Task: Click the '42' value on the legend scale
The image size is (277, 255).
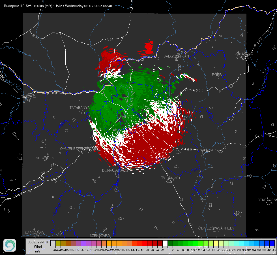Action: click(274, 250)
